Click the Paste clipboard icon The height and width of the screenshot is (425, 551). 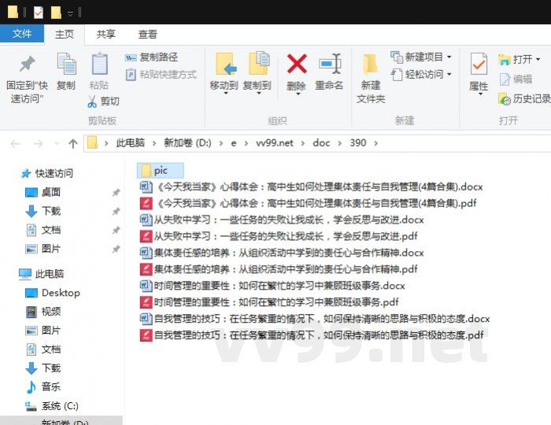pos(99,64)
